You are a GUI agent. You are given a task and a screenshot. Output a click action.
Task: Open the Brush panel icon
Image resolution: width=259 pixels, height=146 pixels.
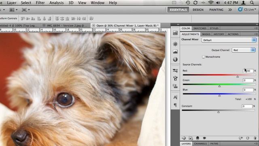coord(175,78)
